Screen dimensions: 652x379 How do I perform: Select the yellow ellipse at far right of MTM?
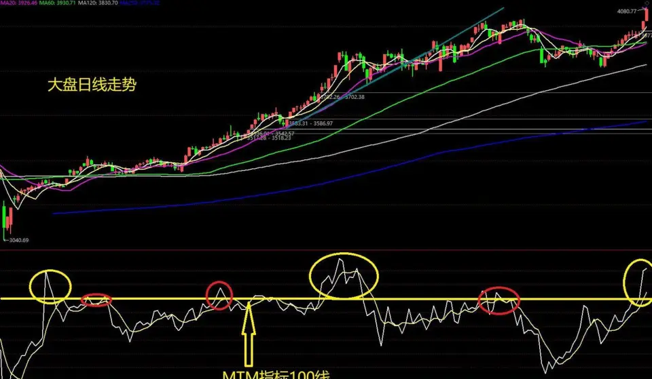(638, 281)
